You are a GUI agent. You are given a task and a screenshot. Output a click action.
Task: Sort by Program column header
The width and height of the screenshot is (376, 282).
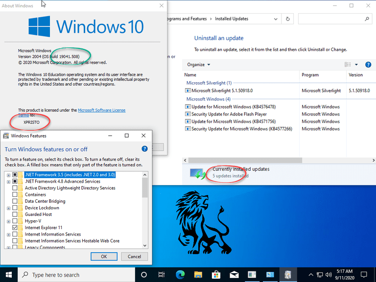323,75
